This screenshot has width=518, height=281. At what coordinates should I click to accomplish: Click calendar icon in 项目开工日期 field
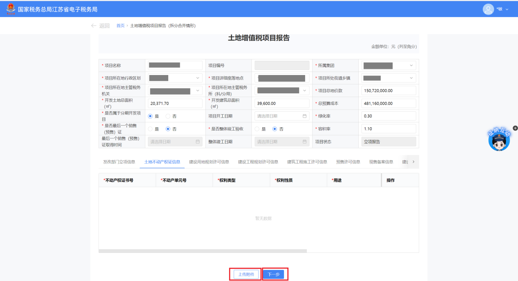[304, 116]
